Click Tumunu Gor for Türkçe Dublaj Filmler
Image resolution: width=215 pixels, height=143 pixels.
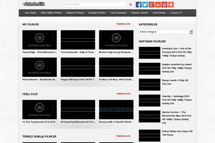pos(124,136)
